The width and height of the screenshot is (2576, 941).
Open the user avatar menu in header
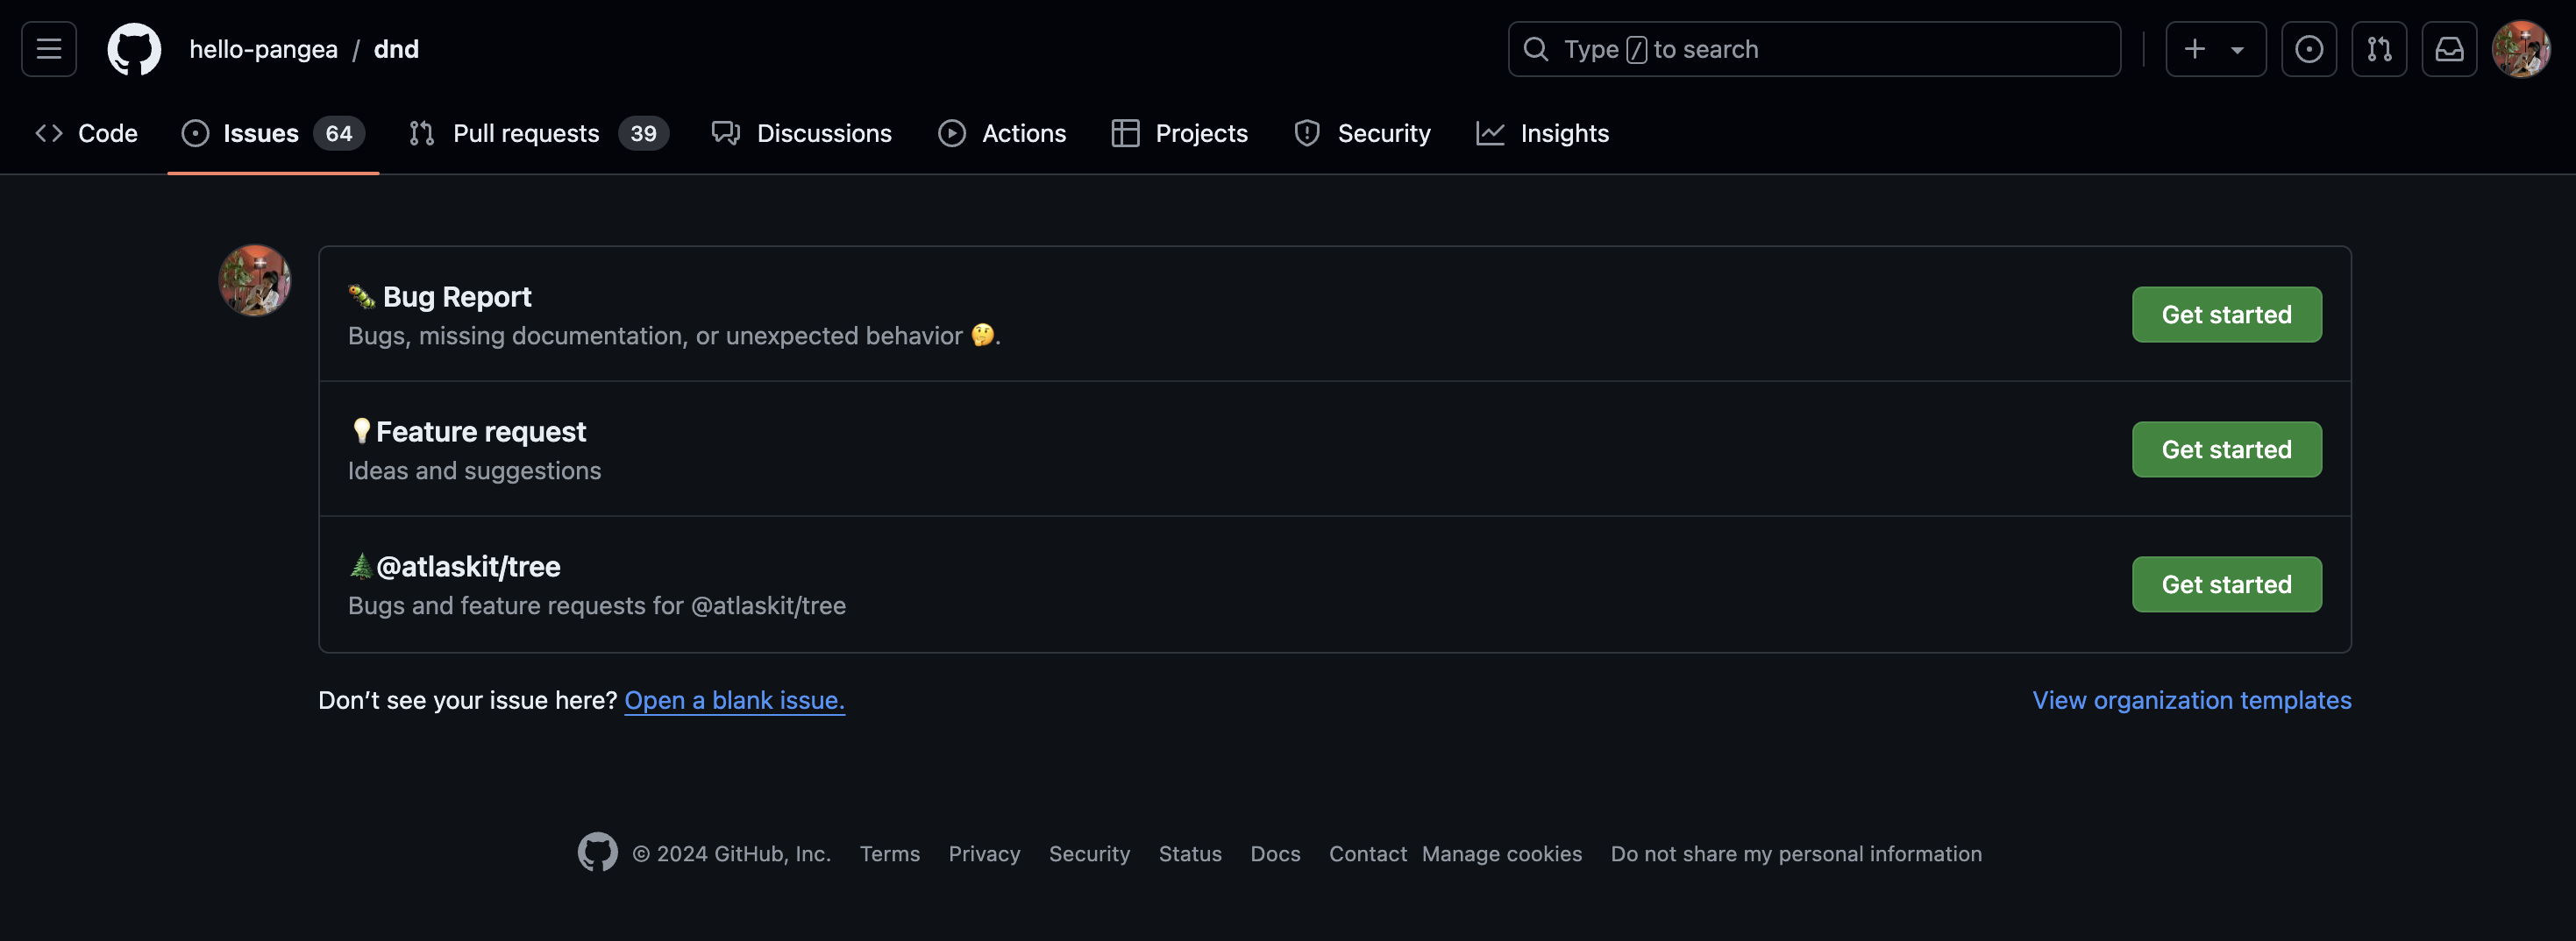(x=2521, y=49)
